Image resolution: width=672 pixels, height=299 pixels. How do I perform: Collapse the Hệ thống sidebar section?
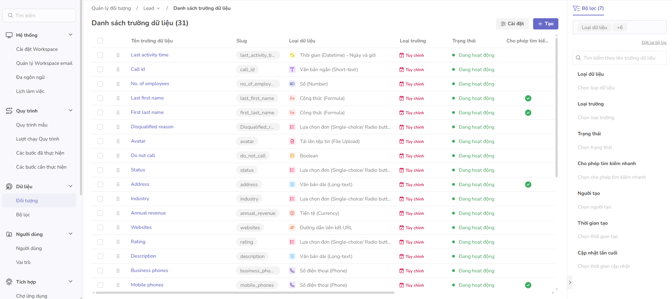click(70, 35)
